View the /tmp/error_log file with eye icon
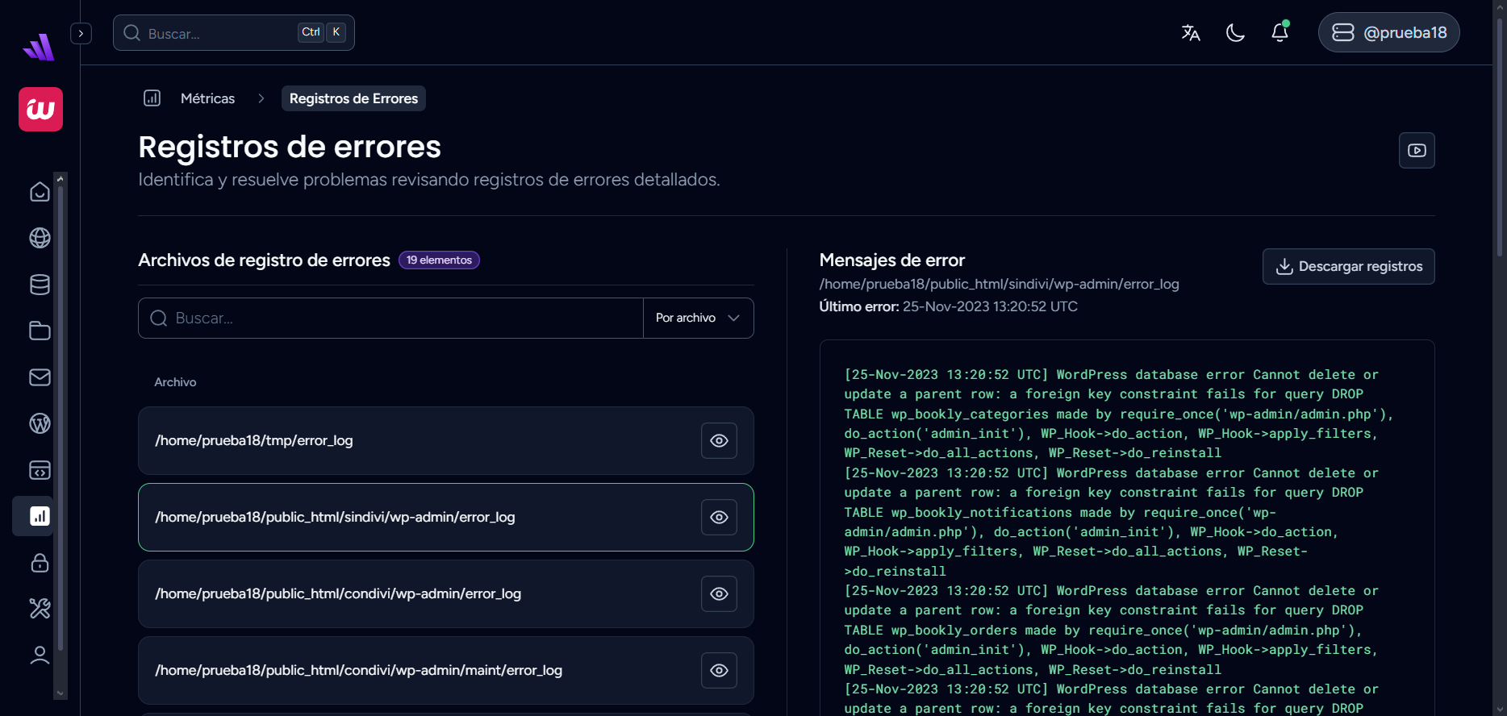 (x=719, y=441)
